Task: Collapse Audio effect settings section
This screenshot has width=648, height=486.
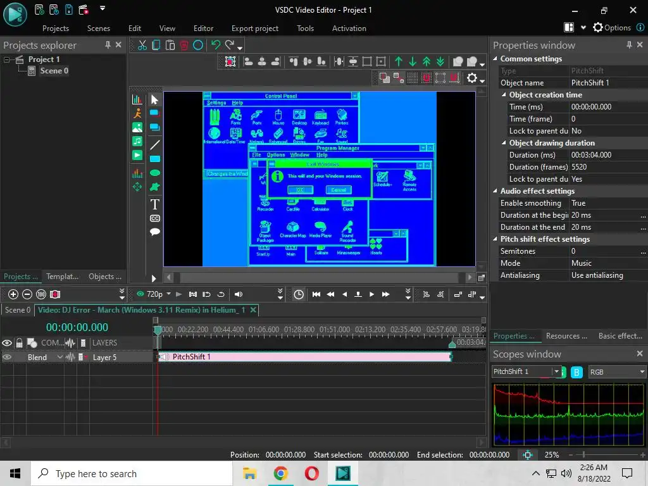Action: (x=495, y=191)
